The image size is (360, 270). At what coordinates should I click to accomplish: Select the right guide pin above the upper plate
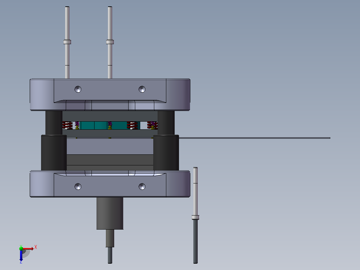pyautogui.click(x=110, y=42)
